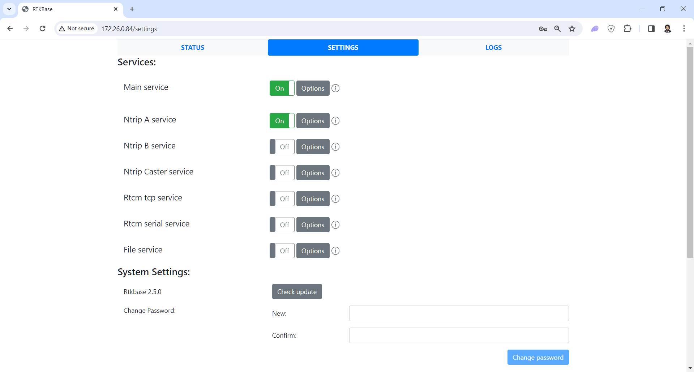Screen dimensions: 694x372
Task: Click scrollbar down arrow
Action: pos(690,368)
